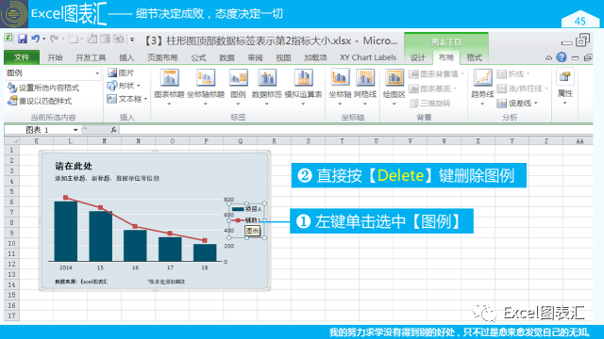
Task: Switch to the XY Chart Labels tab
Action: 368,57
